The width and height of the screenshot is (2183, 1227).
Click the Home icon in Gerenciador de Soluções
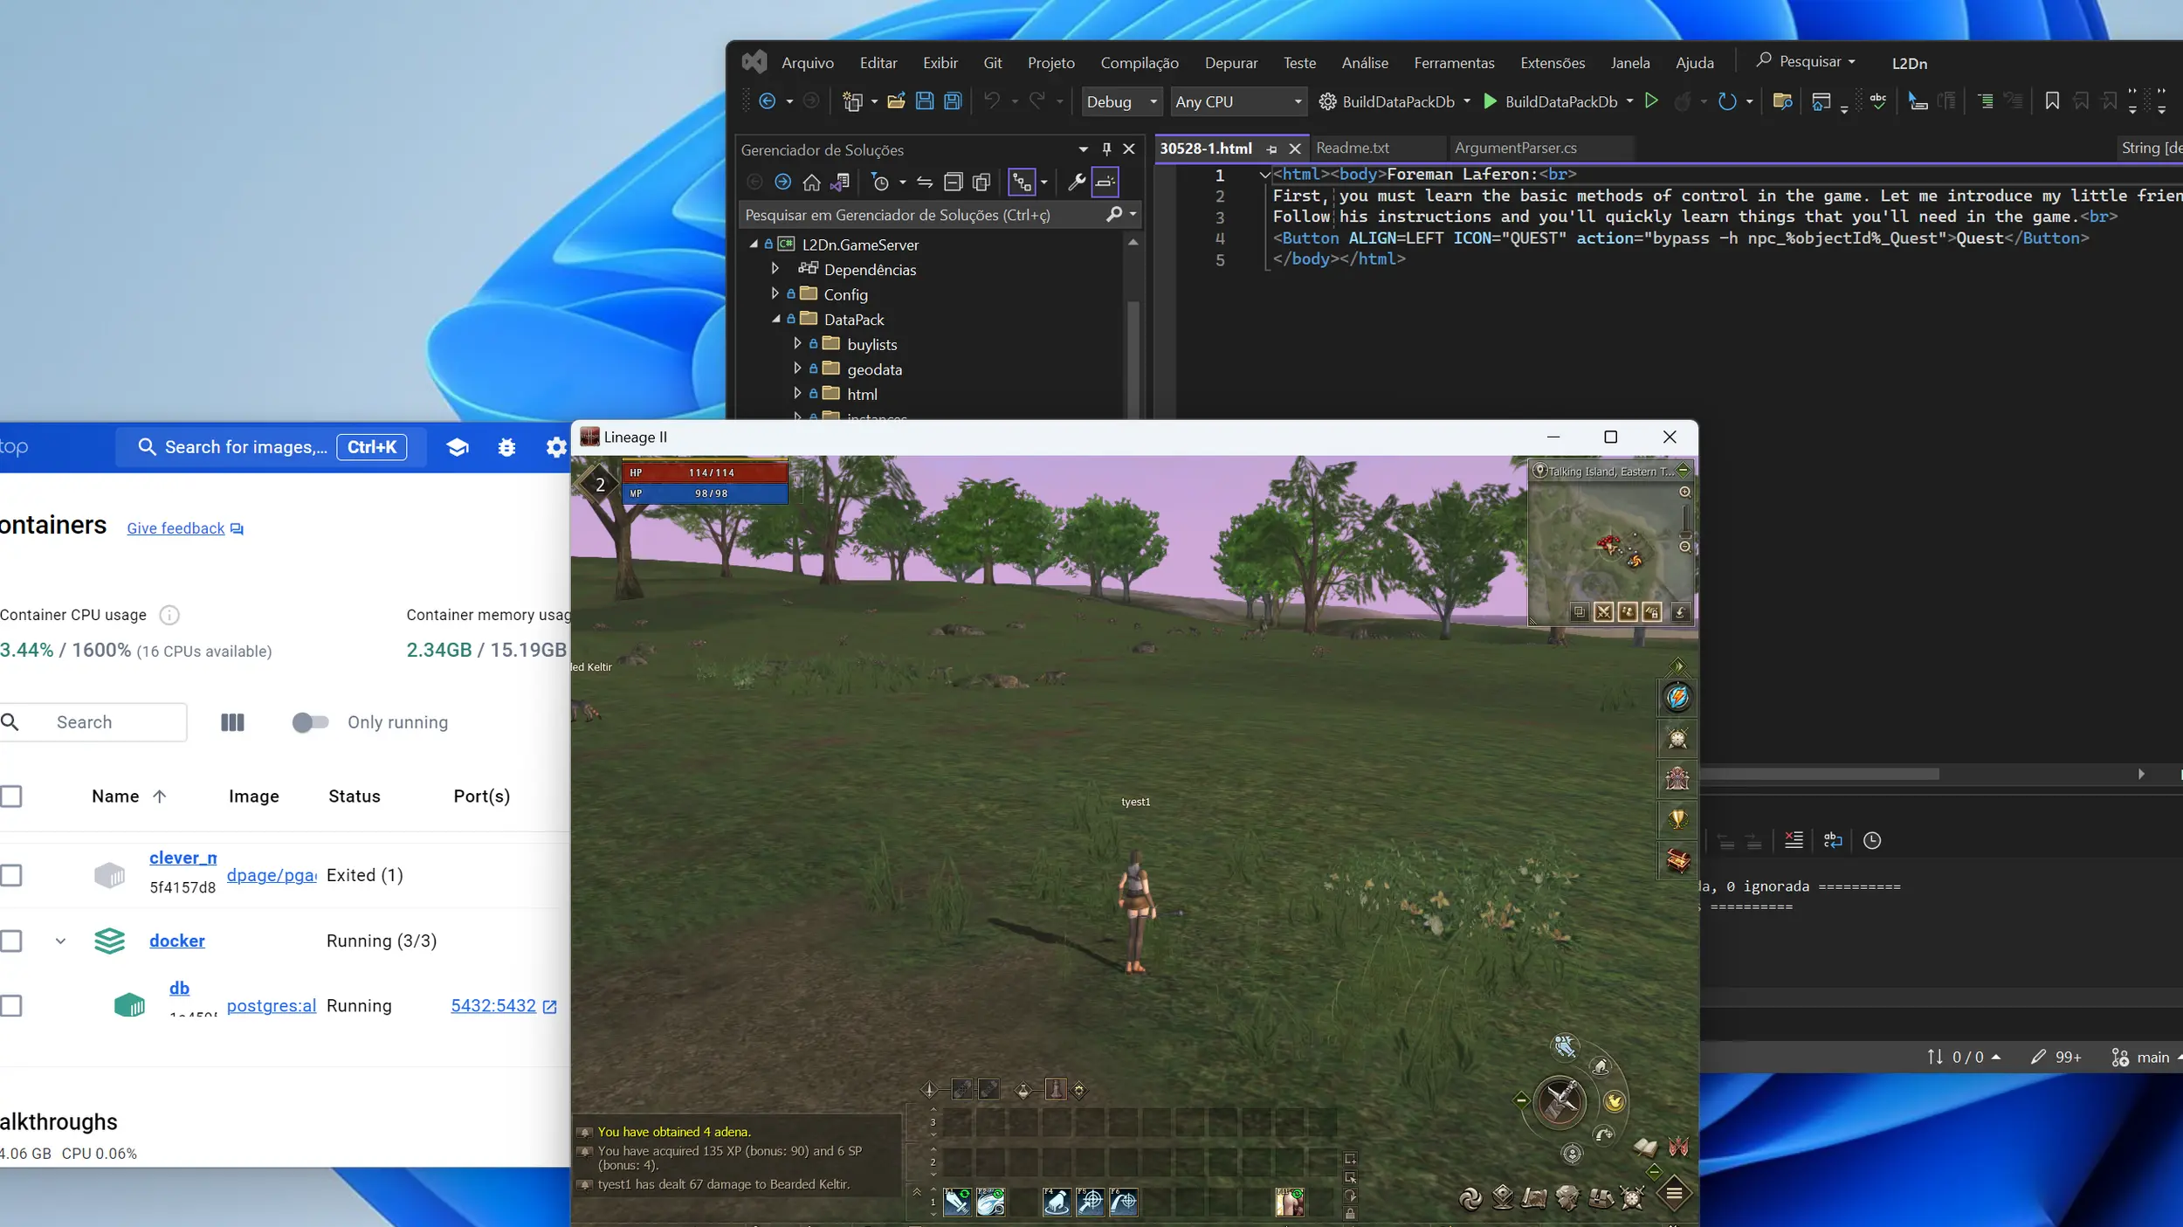811,183
